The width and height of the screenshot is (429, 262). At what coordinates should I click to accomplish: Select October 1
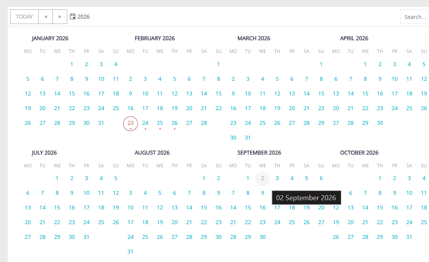(x=380, y=178)
